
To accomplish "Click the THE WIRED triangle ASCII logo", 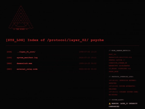I will [21, 18].
